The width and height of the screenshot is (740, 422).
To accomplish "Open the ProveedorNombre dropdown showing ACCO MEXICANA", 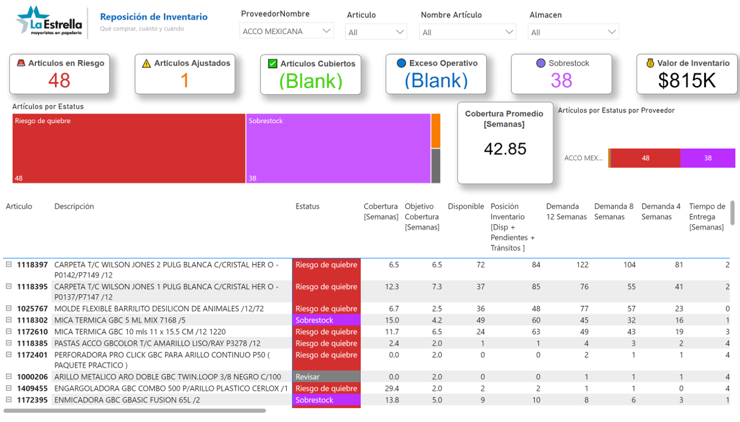I will pos(287,31).
